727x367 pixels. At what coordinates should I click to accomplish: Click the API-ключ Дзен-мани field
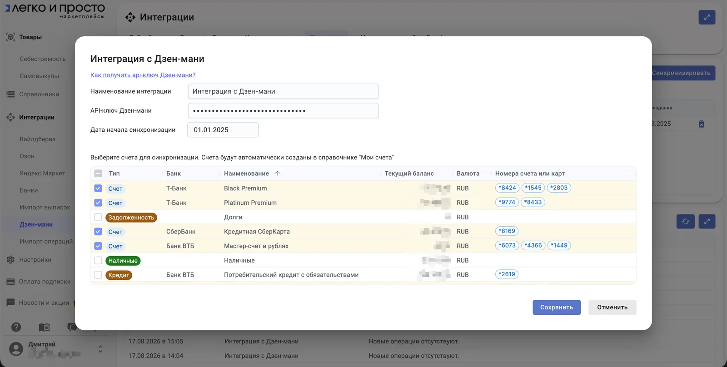[283, 110]
